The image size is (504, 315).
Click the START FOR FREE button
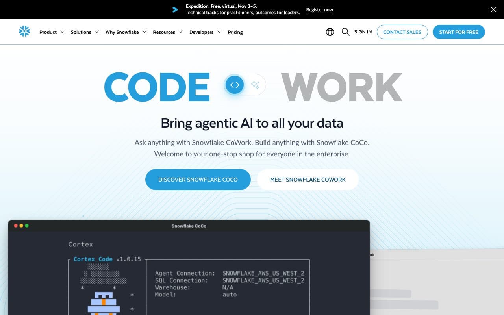click(459, 32)
